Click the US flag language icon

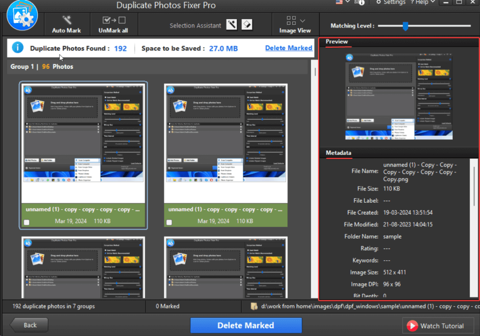[339, 2]
